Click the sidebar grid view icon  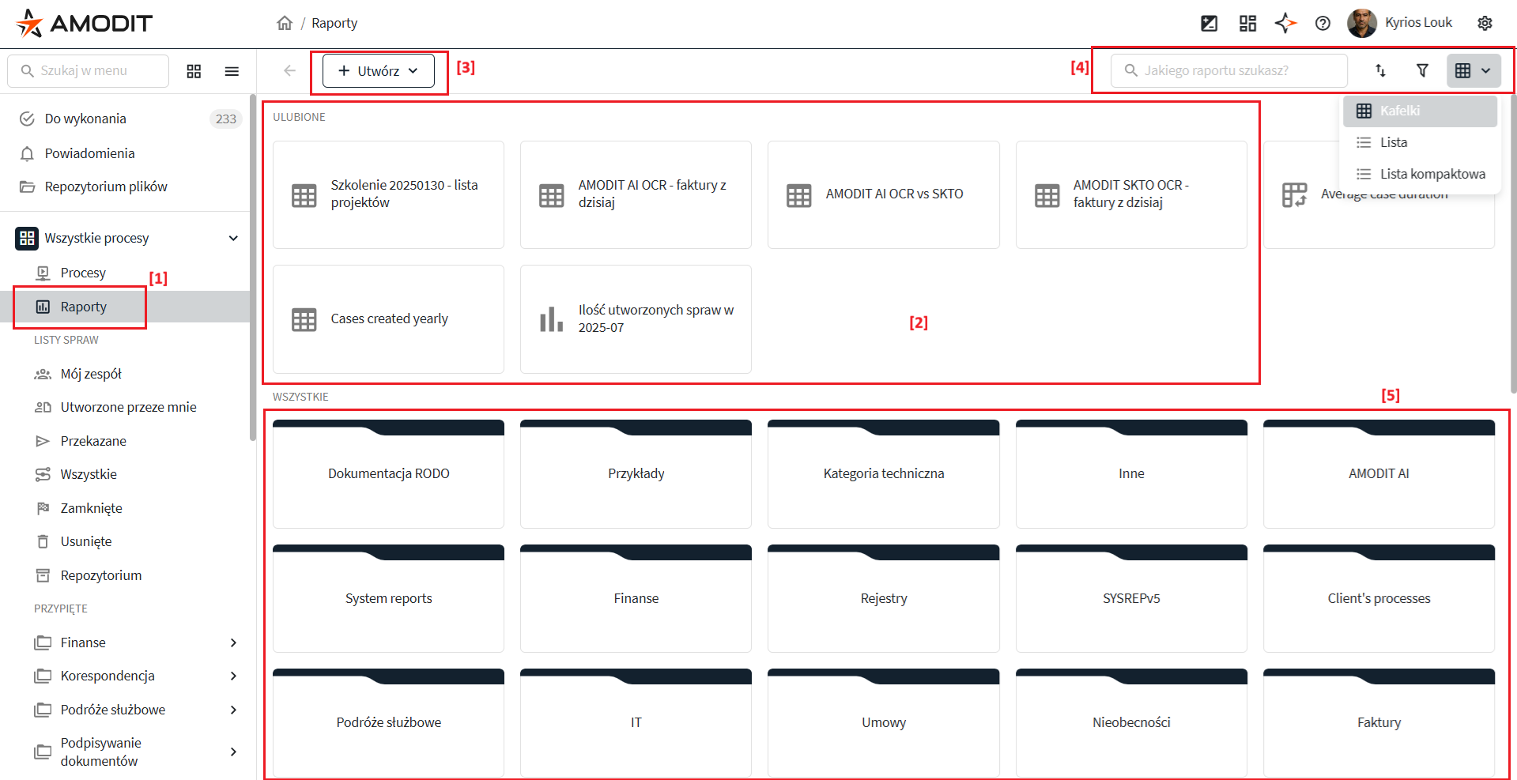[x=194, y=71]
